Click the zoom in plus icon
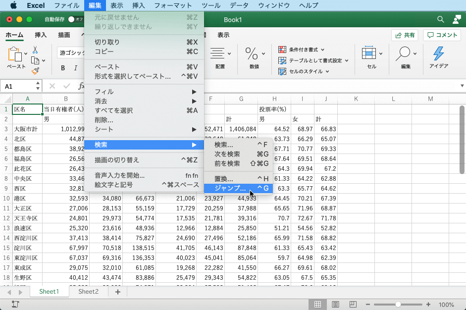The width and height of the screenshot is (466, 310). [428, 305]
